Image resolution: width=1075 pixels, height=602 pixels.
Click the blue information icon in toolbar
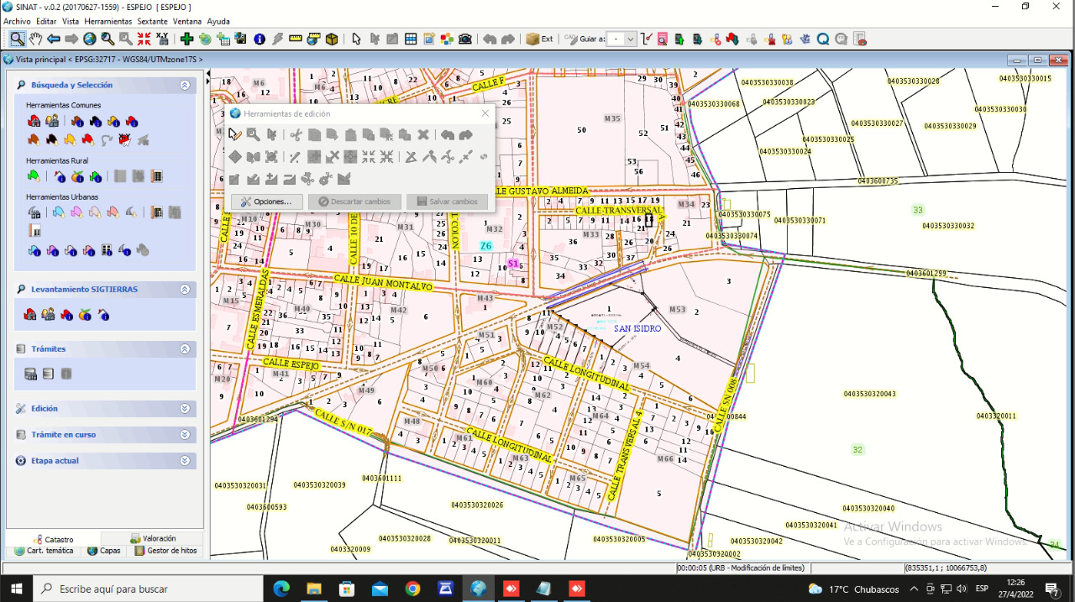point(259,39)
